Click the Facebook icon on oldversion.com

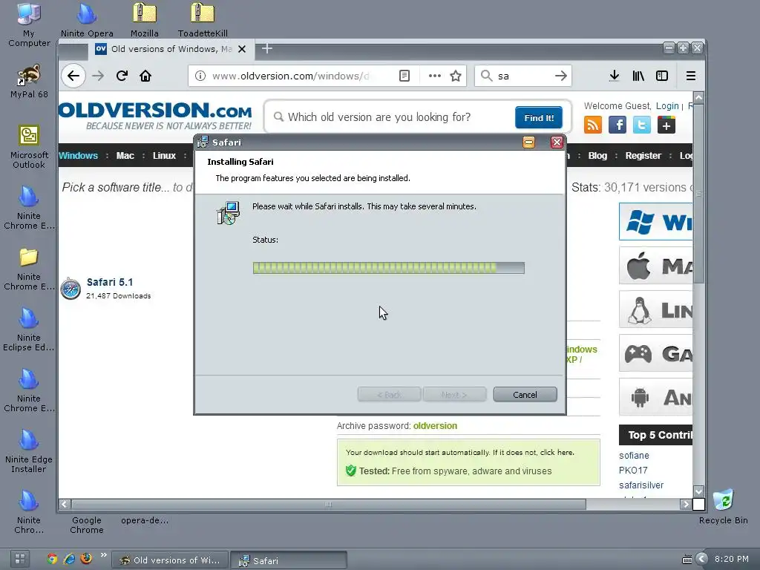(617, 125)
